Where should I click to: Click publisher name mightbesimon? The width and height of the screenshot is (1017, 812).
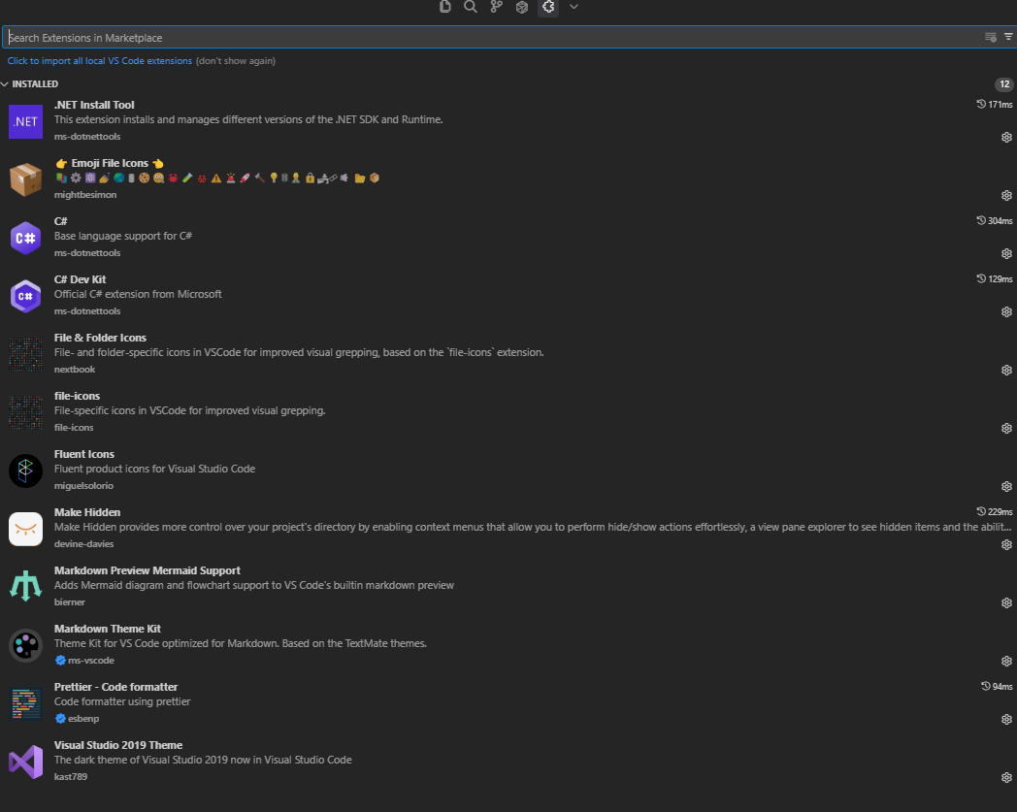(x=85, y=195)
